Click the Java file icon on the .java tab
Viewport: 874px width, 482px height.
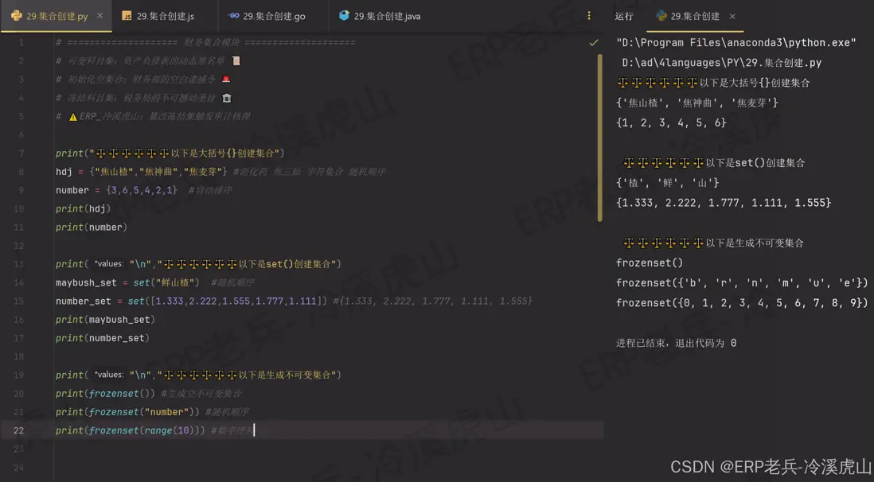344,16
